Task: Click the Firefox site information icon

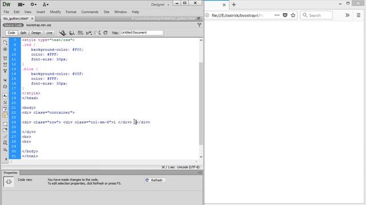Action: (x=207, y=15)
